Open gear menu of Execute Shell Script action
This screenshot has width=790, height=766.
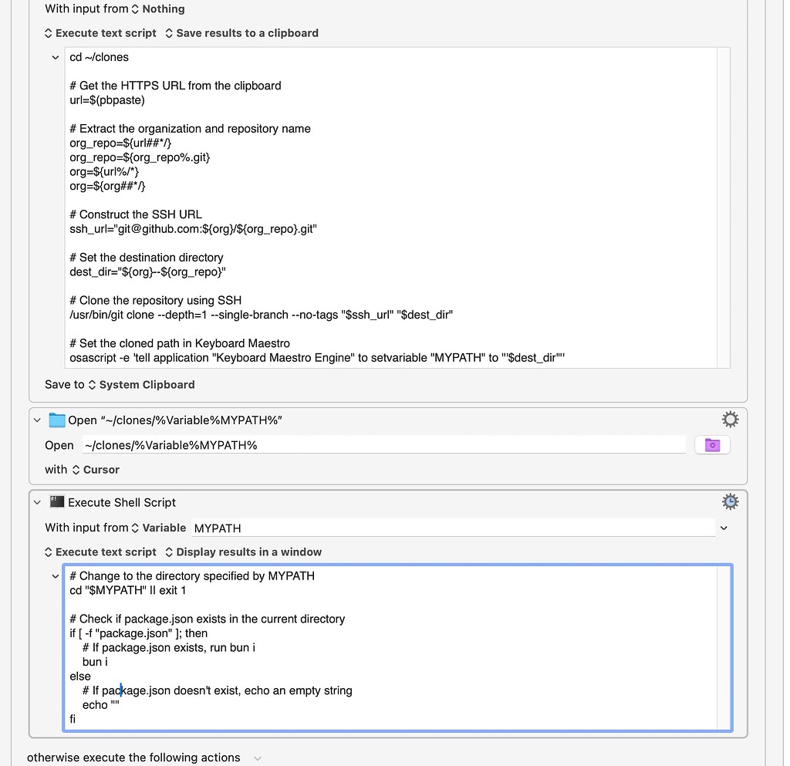(x=730, y=501)
